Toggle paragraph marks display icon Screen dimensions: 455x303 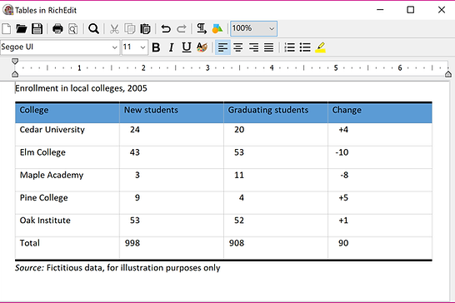202,28
